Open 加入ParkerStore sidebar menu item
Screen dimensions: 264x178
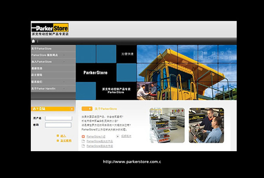point(42,62)
